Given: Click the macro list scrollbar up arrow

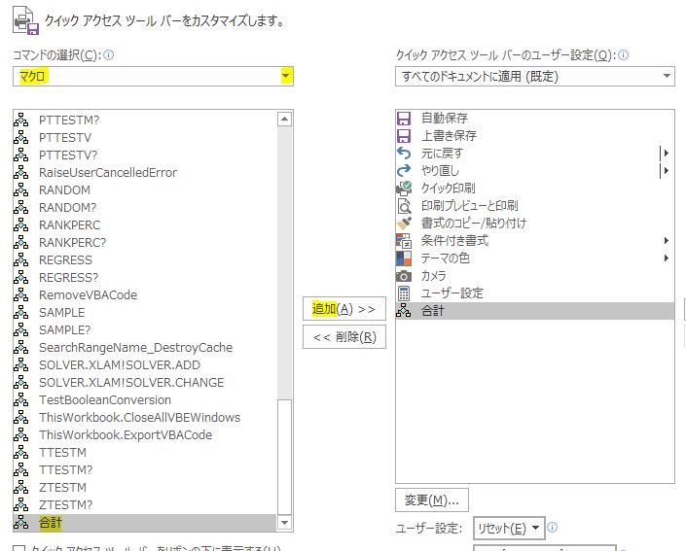Looking at the screenshot, I should click(x=284, y=119).
